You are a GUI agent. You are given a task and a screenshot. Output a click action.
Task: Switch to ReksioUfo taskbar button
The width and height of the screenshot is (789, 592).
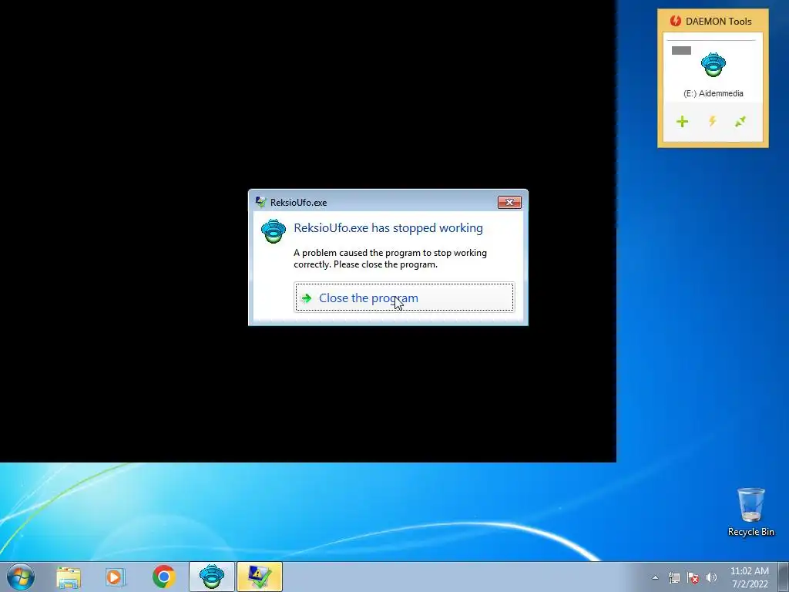coord(212,577)
